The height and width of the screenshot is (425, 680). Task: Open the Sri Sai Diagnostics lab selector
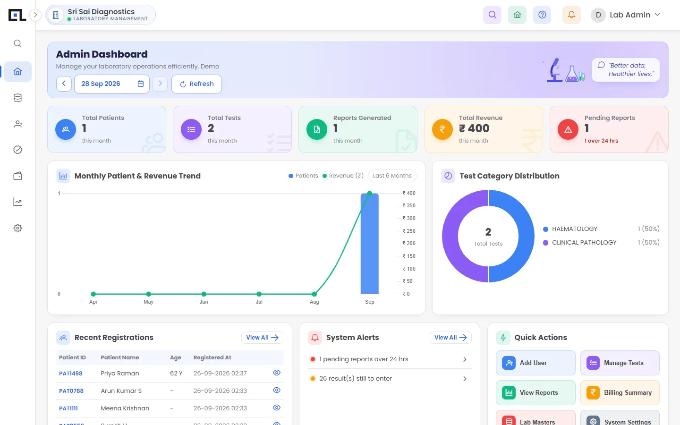coord(101,15)
